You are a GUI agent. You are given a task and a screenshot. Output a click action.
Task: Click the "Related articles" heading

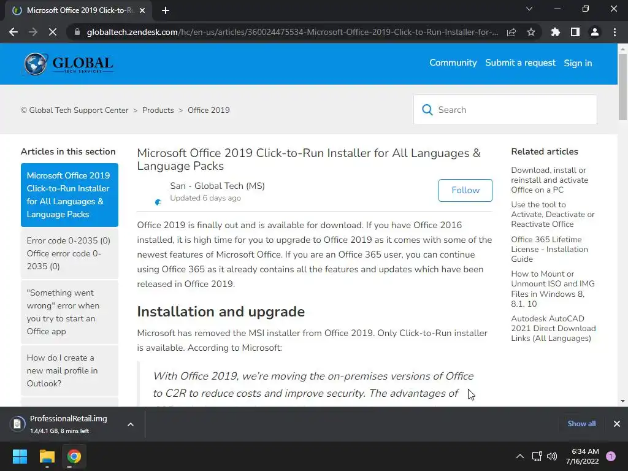point(545,151)
